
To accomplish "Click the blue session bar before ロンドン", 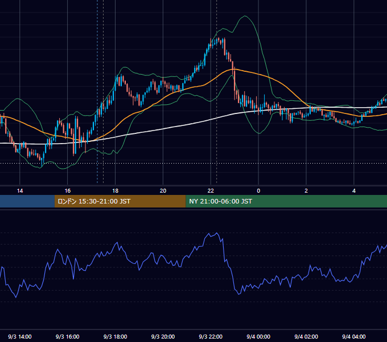I will click(x=27, y=201).
